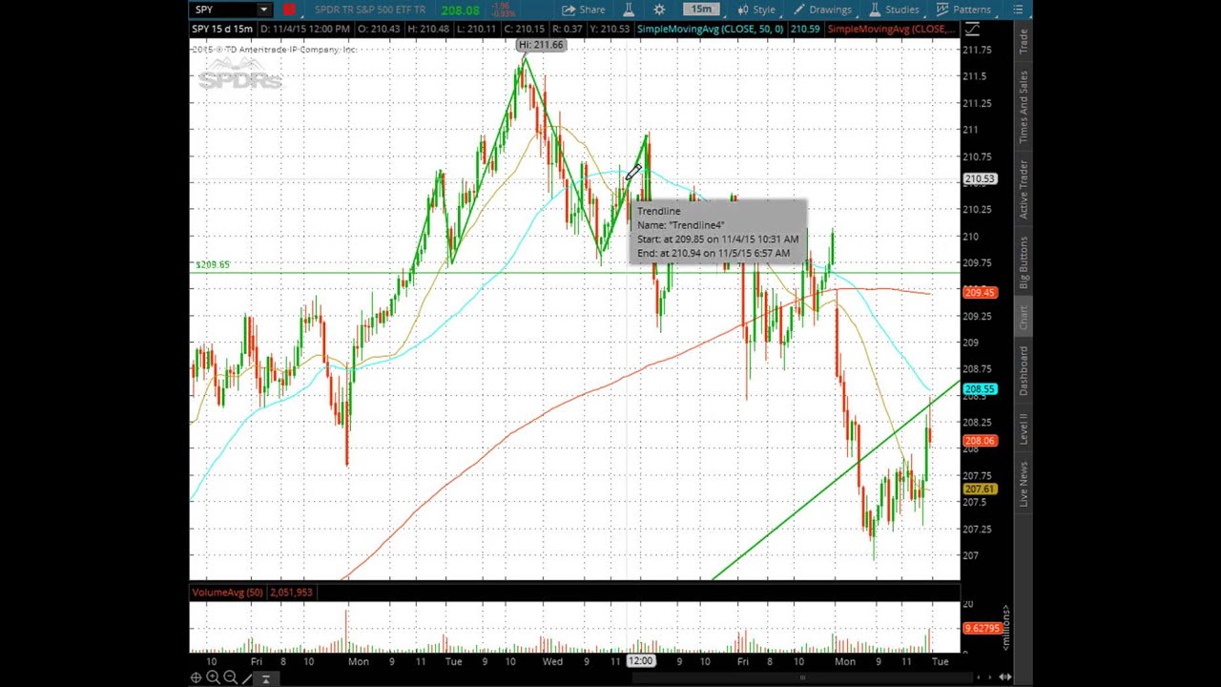Click the list menu icon at top right

coord(1018,10)
